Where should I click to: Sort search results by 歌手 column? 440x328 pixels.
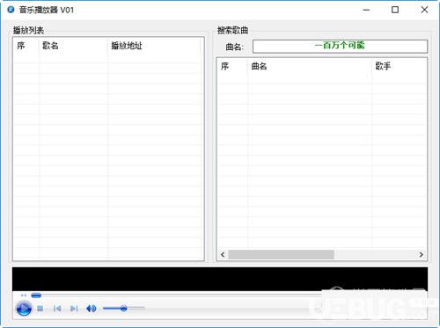click(400, 66)
